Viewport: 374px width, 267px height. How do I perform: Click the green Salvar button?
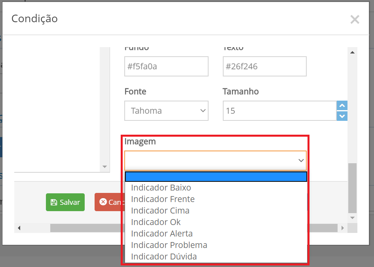[x=65, y=202]
